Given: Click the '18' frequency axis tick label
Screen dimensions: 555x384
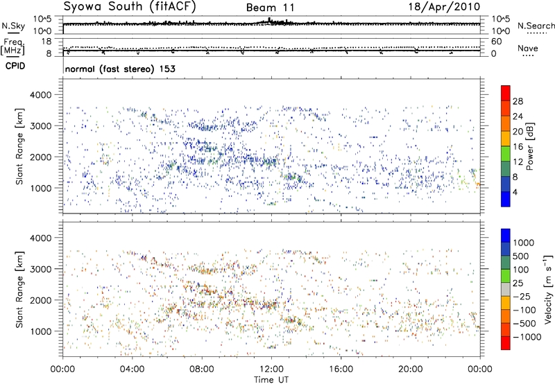Looking at the screenshot, I should [x=46, y=41].
